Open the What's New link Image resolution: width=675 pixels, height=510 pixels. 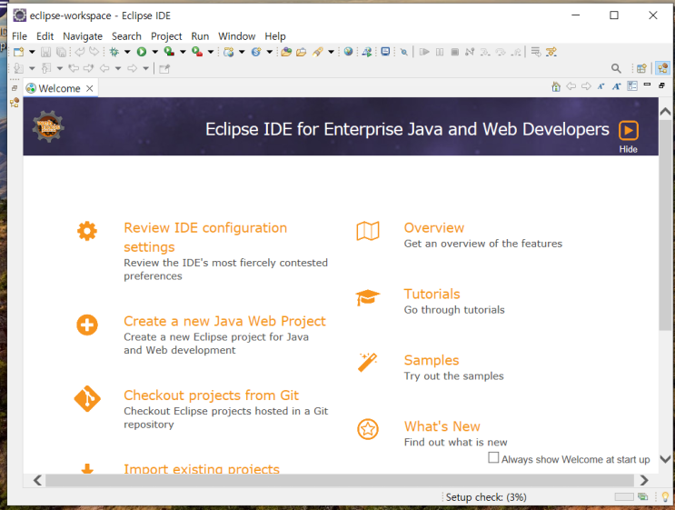pyautogui.click(x=442, y=426)
